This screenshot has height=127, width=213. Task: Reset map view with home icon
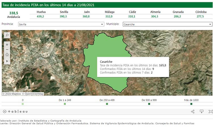tap(7, 55)
